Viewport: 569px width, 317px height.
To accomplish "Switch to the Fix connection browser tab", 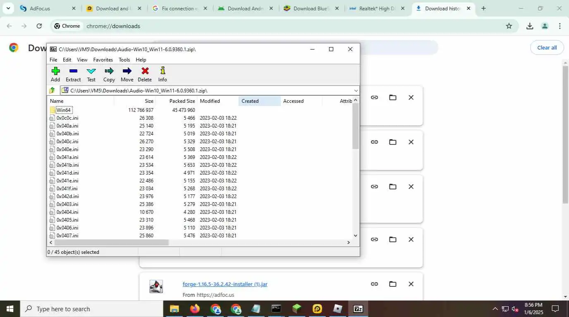I will click(179, 8).
